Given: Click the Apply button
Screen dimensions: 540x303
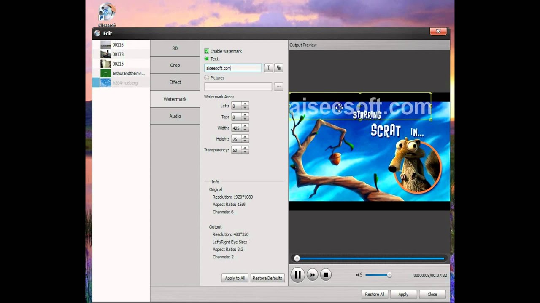Looking at the screenshot, I should (x=403, y=294).
